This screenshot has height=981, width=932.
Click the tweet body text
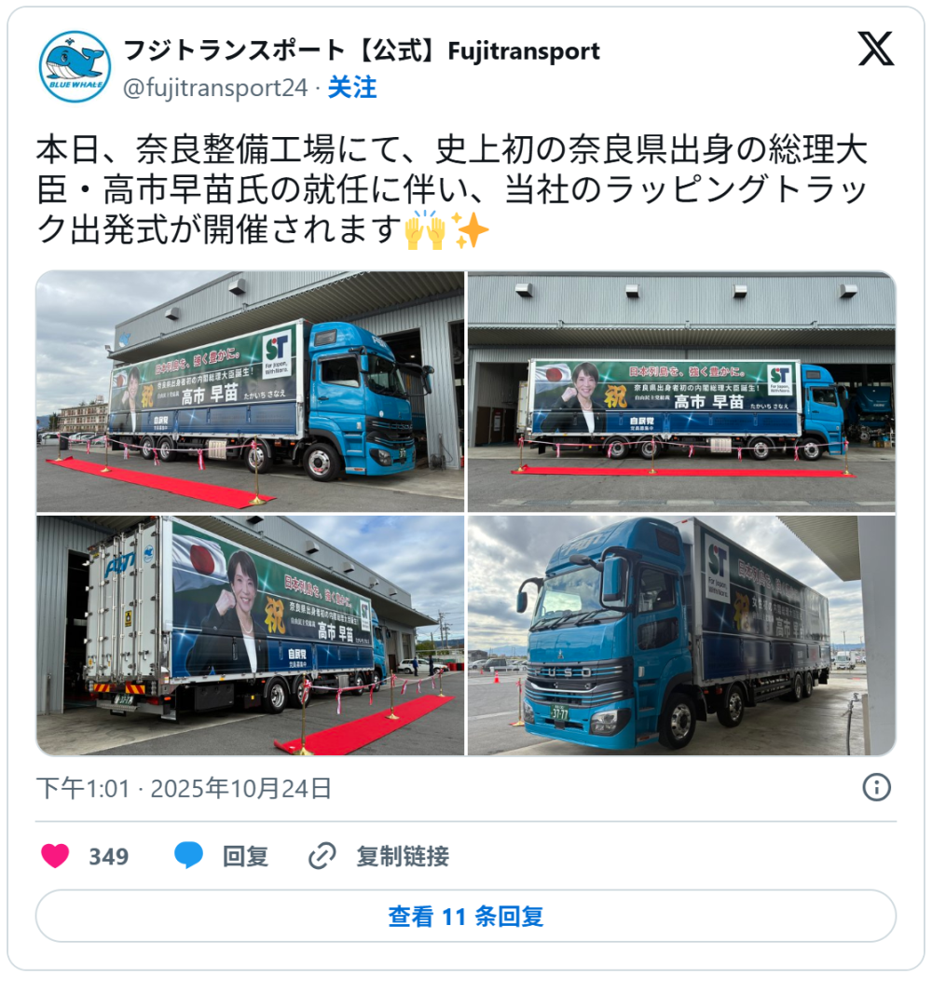tap(452, 190)
